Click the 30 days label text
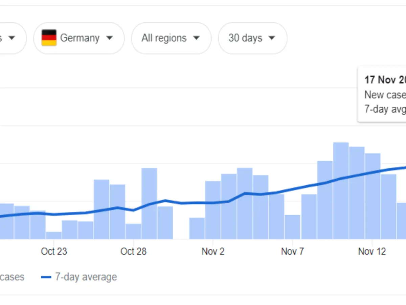The image size is (406, 305). (245, 38)
